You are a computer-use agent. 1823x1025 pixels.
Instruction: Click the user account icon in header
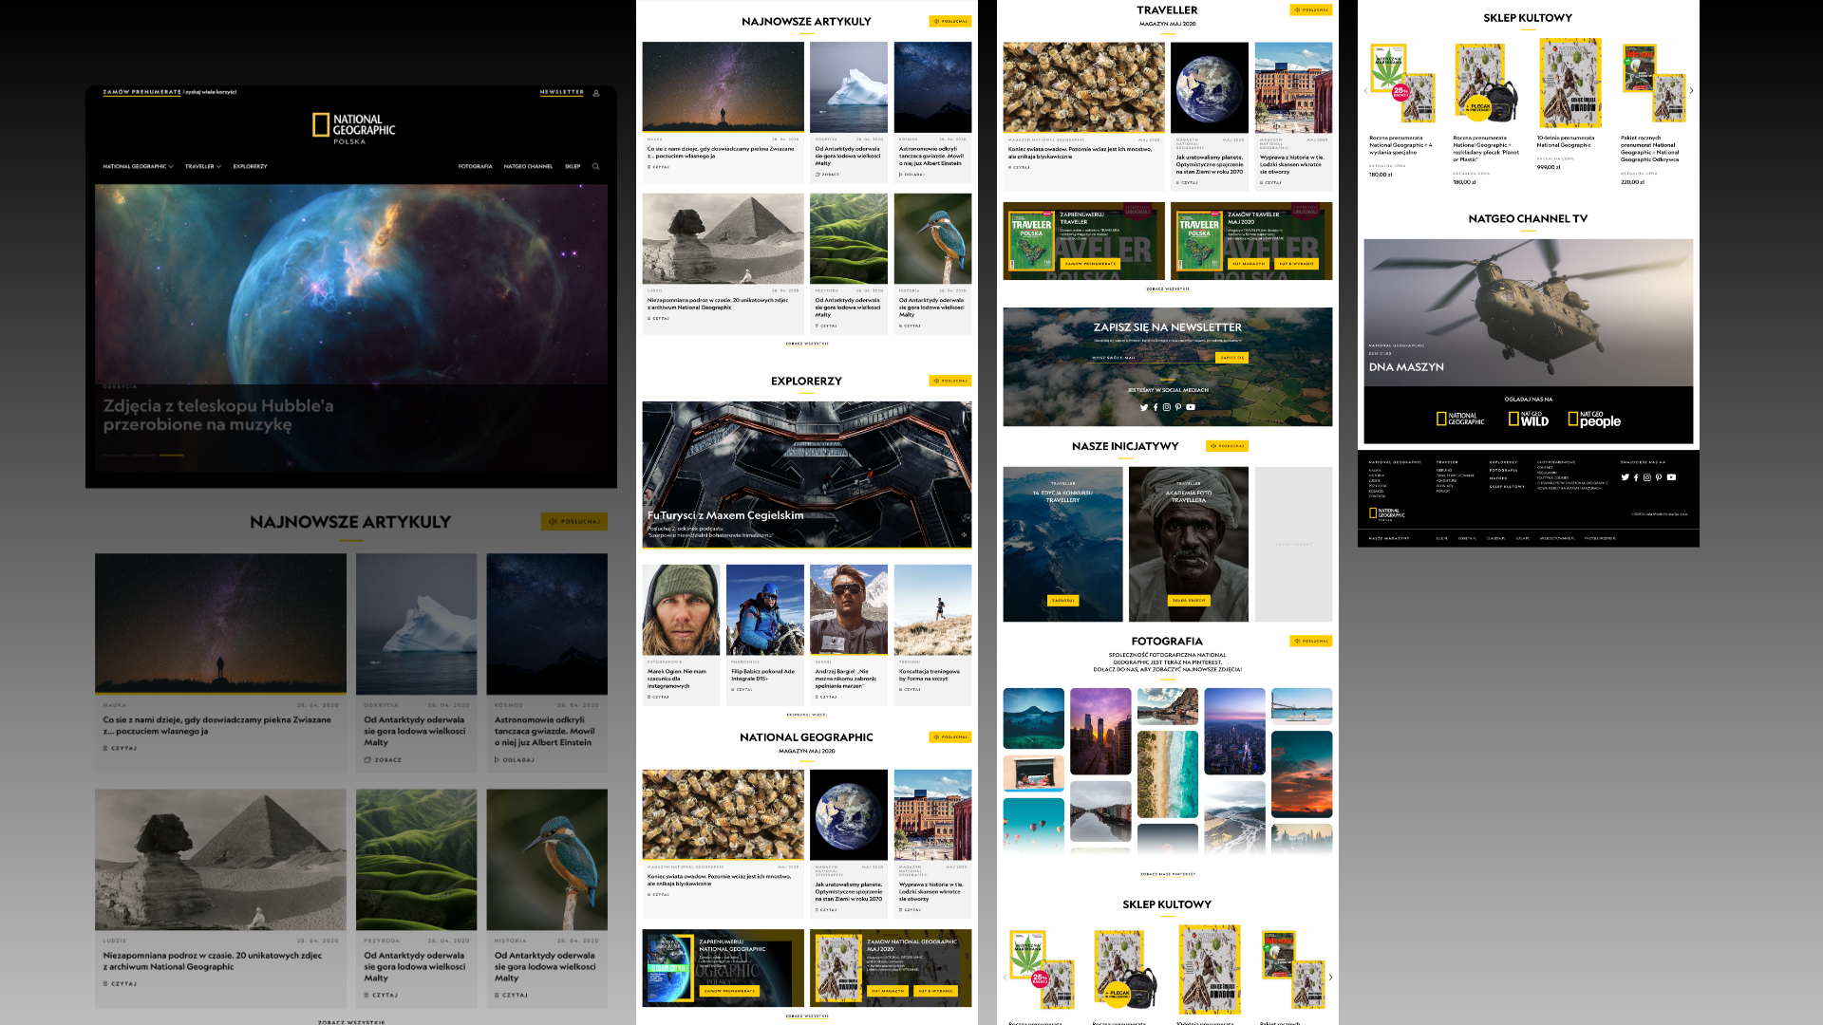click(x=596, y=93)
